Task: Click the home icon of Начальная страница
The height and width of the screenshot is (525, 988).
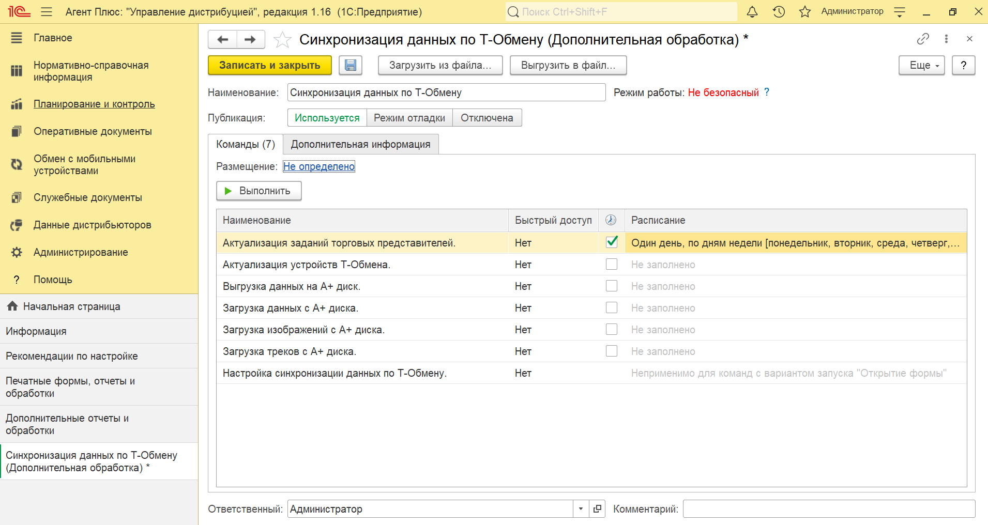Action: pyautogui.click(x=12, y=306)
